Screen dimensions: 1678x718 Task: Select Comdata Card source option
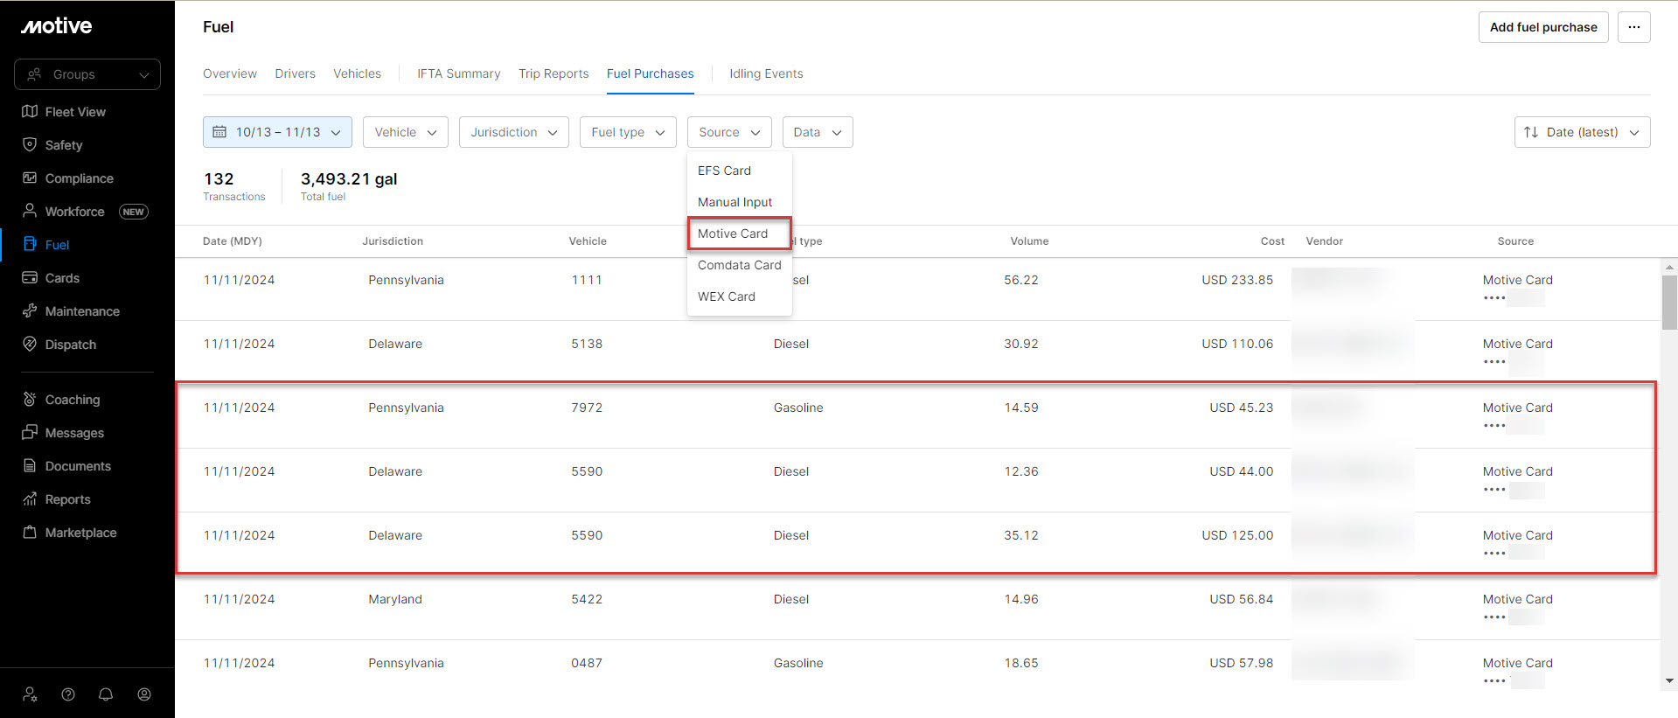[740, 265]
